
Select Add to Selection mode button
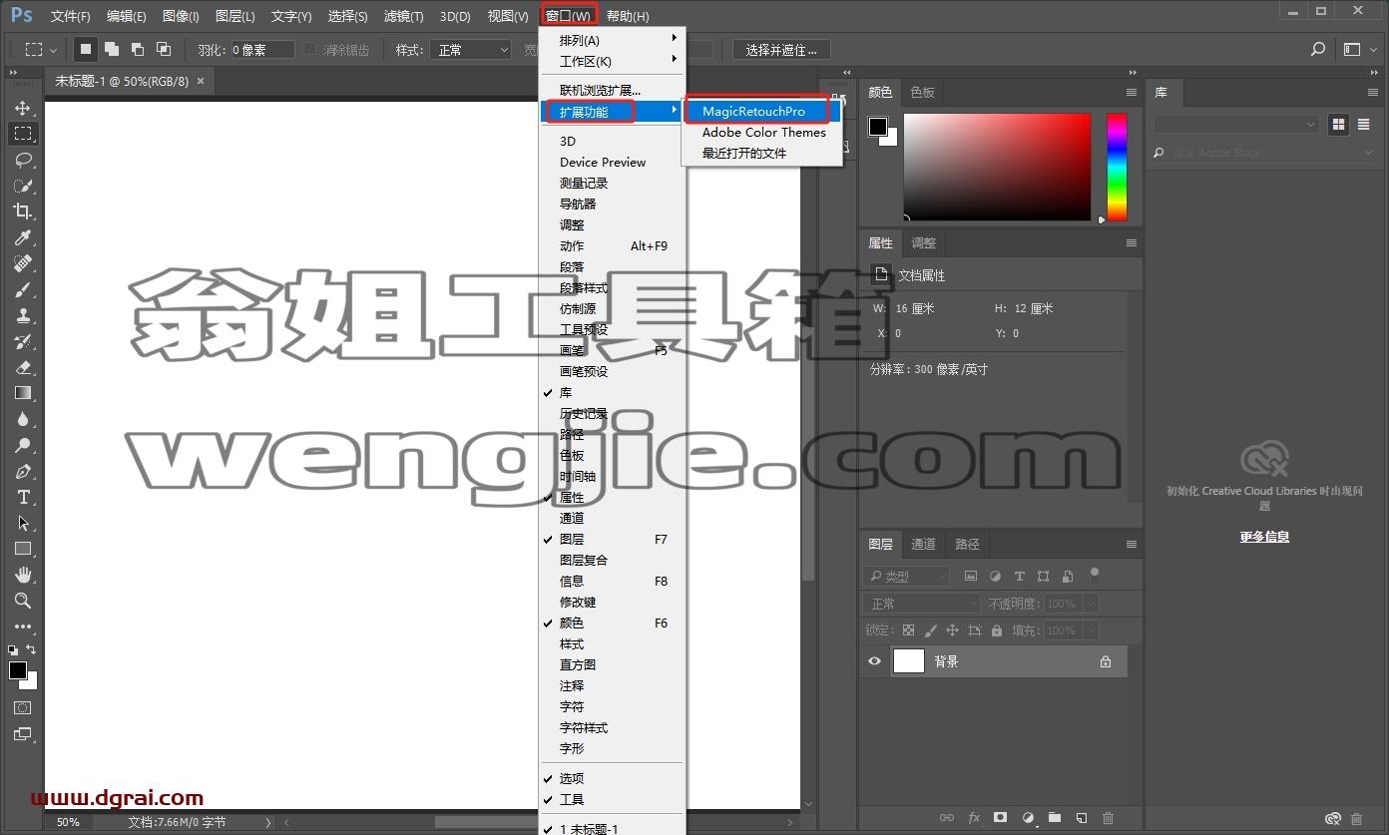coord(112,49)
